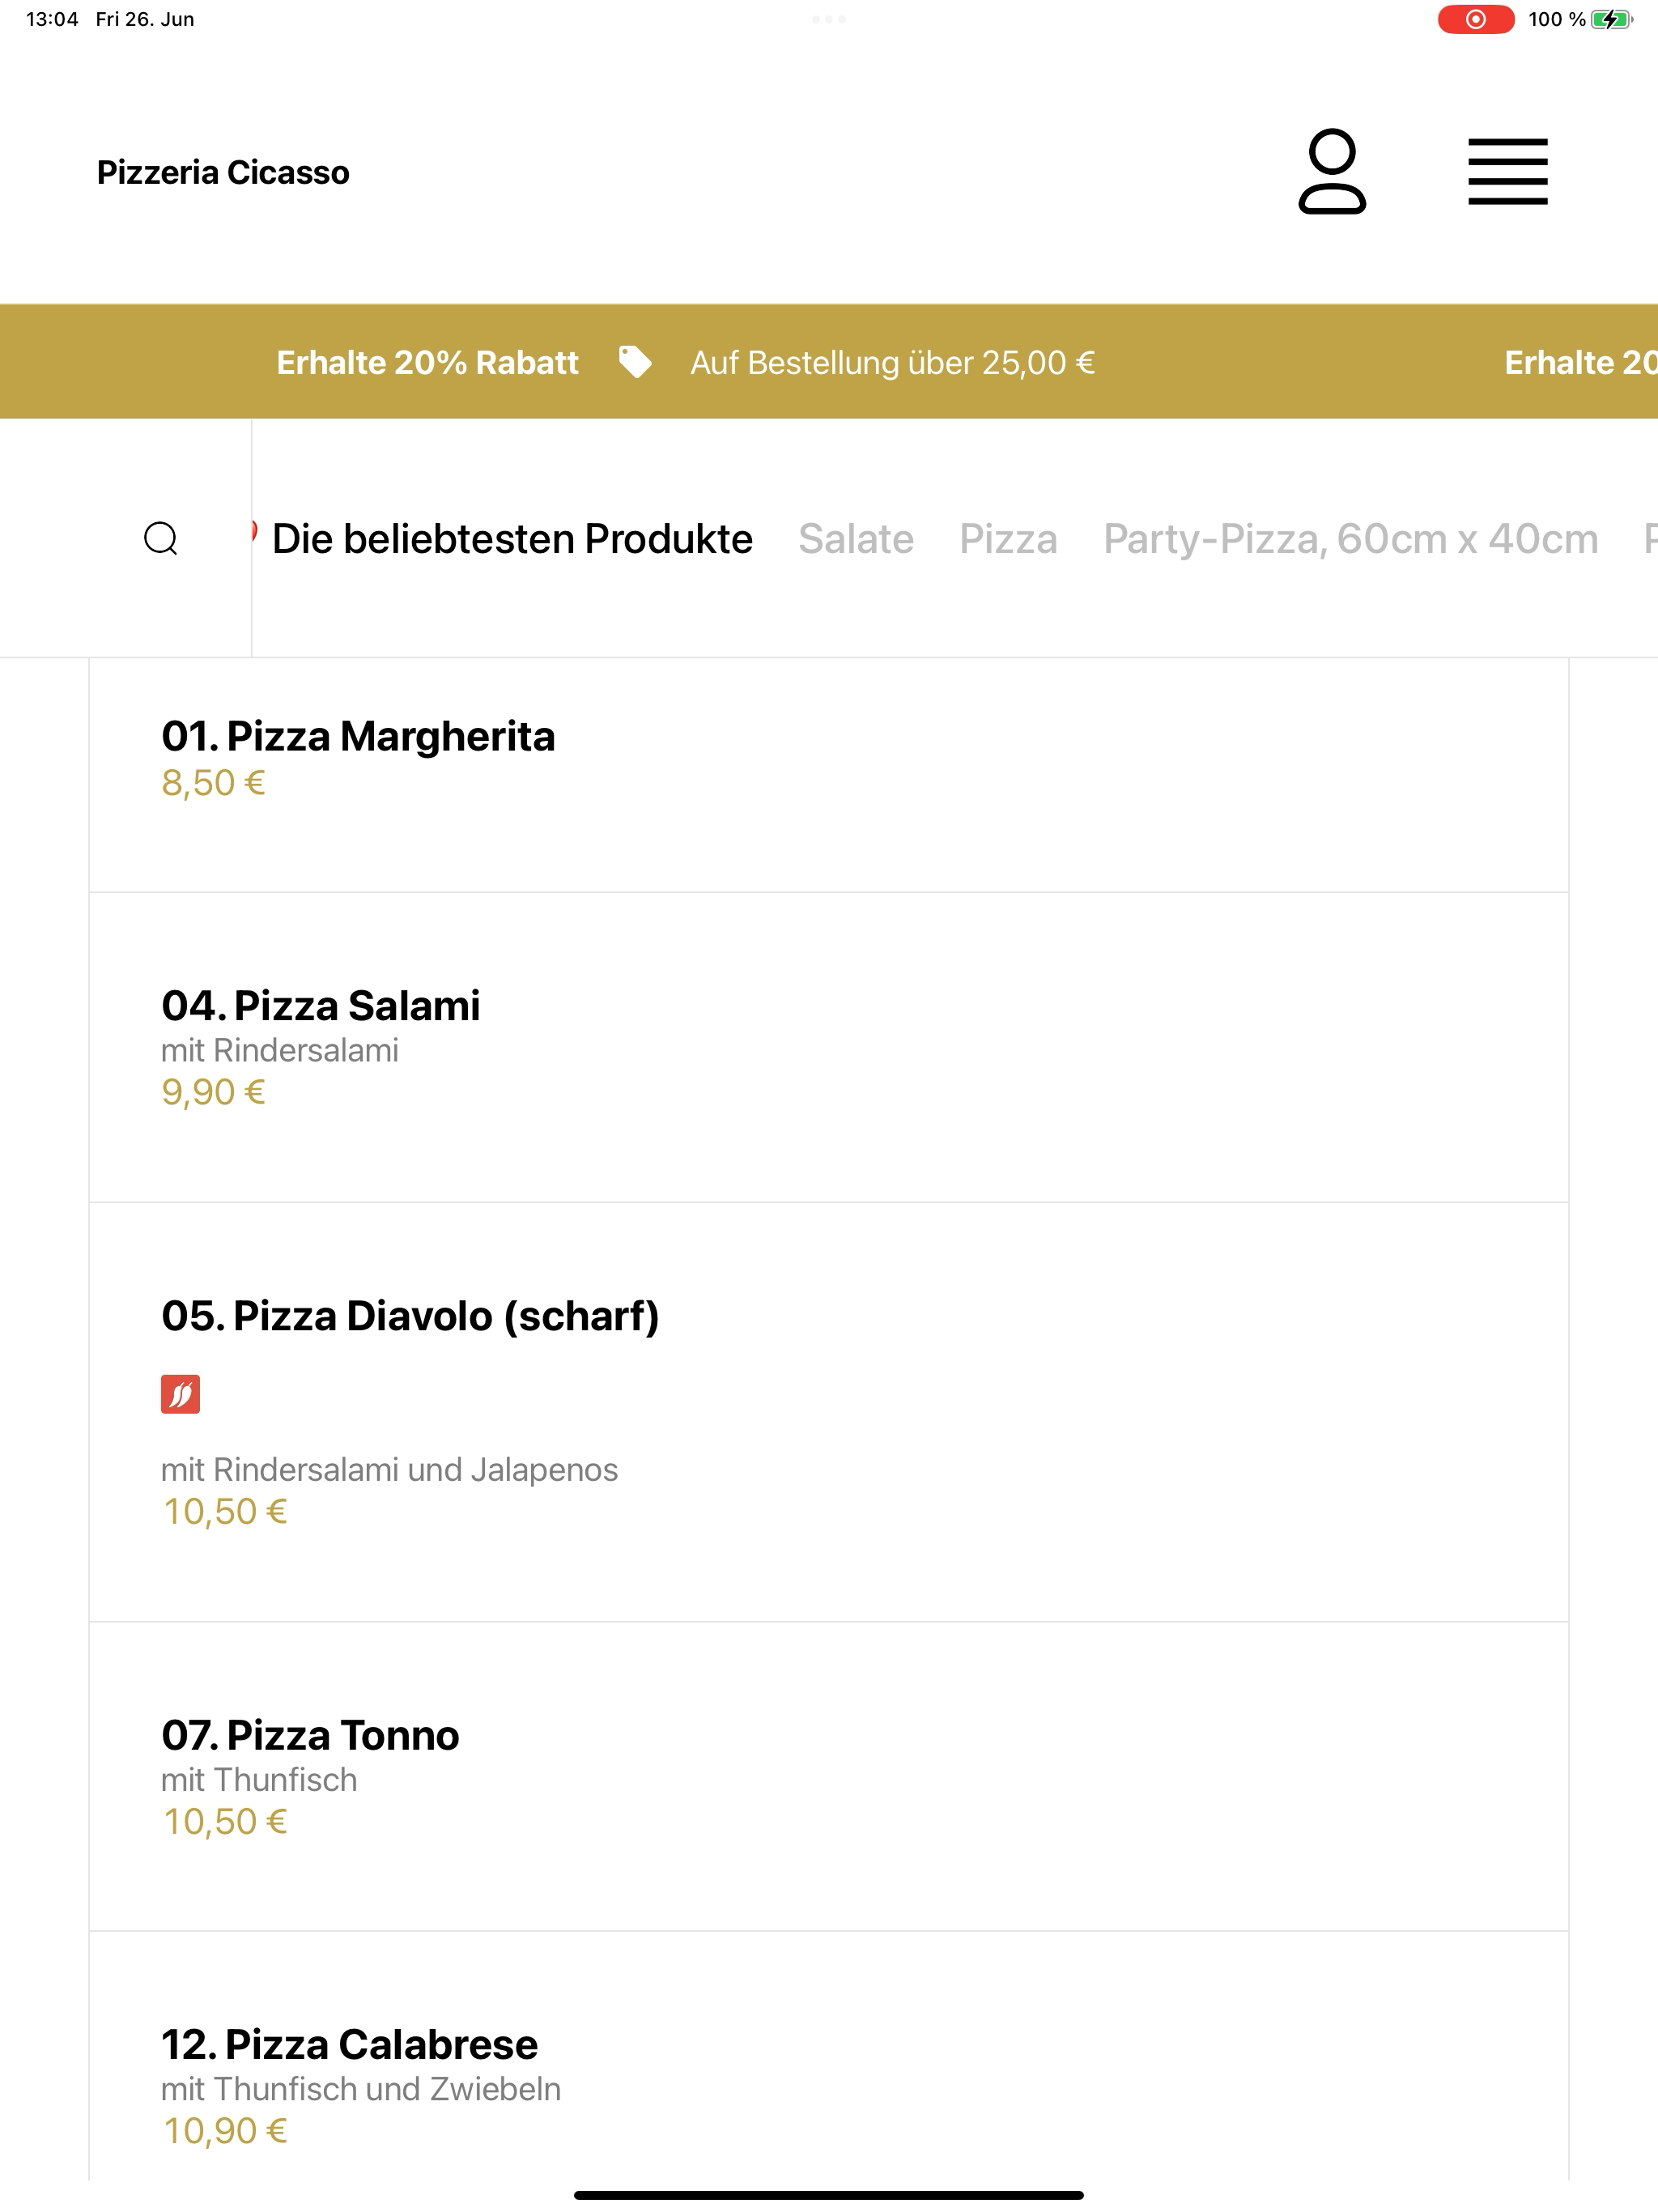Tap the Pizzeria Cicasso title
Image resolution: width=1658 pixels, height=2212 pixels.
pyautogui.click(x=223, y=172)
